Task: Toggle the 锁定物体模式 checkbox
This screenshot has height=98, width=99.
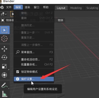Action: (18, 72)
